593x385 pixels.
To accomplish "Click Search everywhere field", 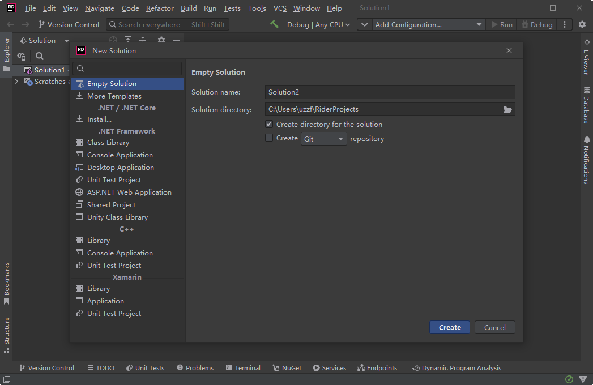I will (168, 24).
